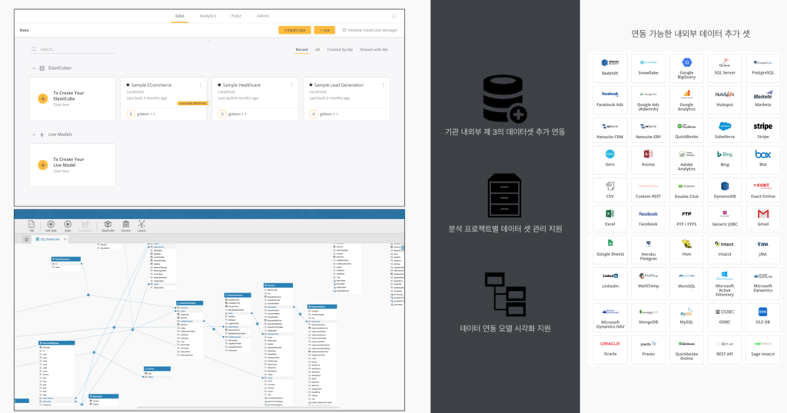The image size is (787, 413).
Task: Click the home icon beside the QS_ElastiCube tab
Action: [x=26, y=240]
